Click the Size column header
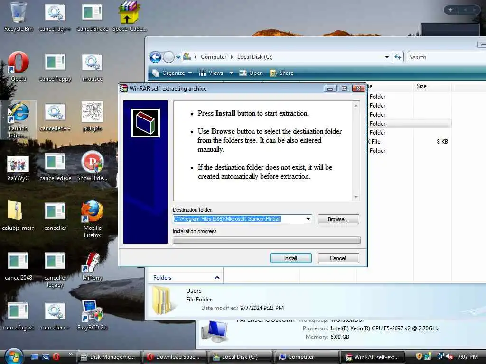Screen dimensions: 486x364 [x=432, y=86]
